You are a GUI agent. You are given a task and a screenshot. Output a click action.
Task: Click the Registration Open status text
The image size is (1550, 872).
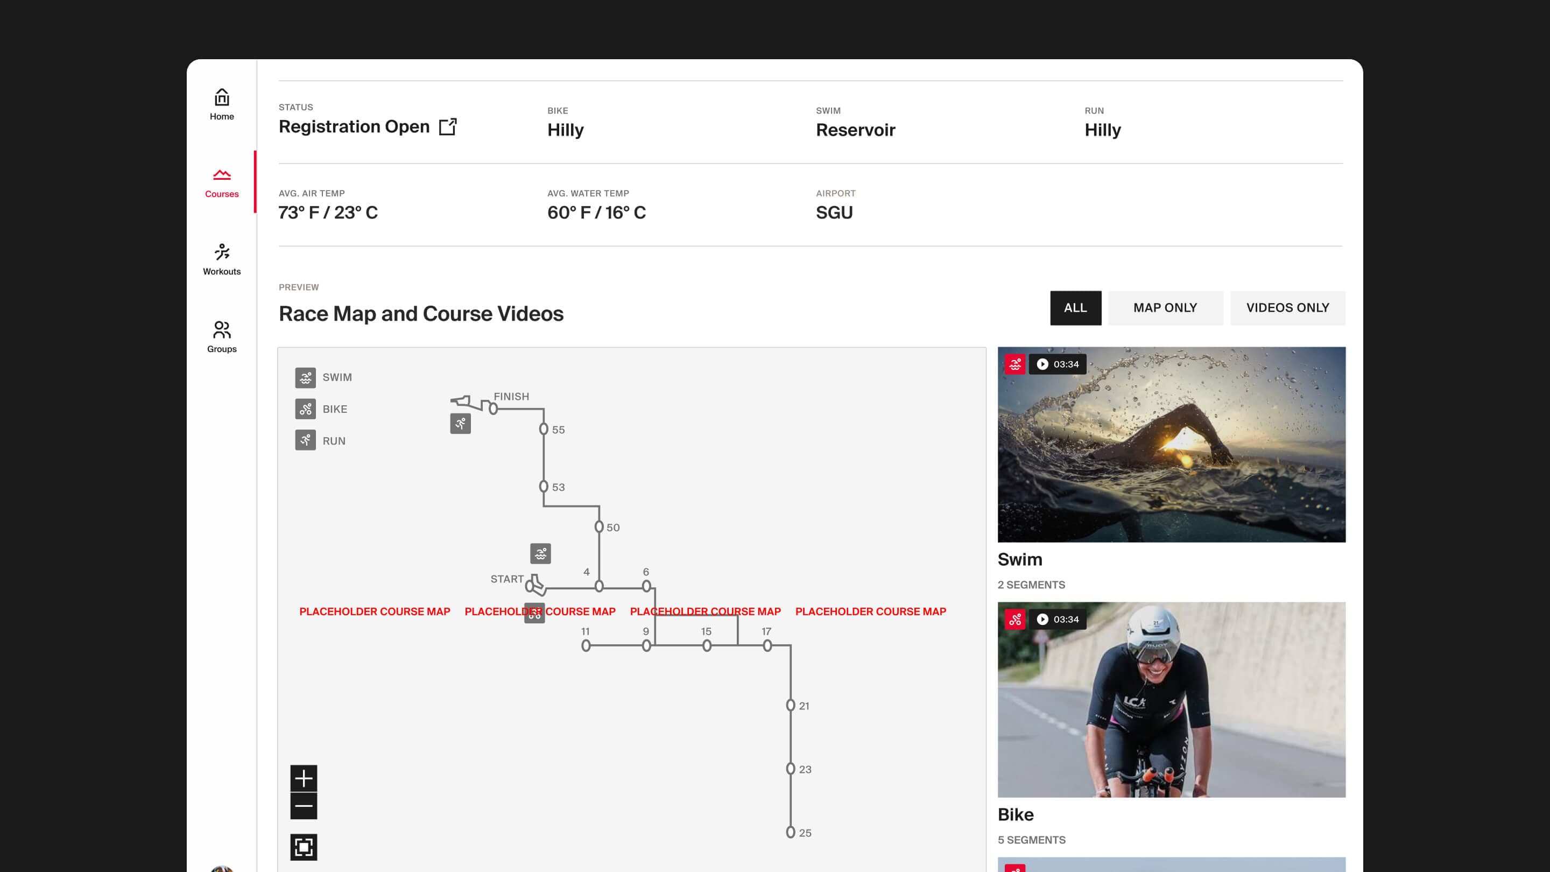click(354, 126)
